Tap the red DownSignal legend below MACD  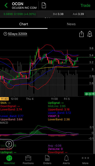click(x=58, y=152)
